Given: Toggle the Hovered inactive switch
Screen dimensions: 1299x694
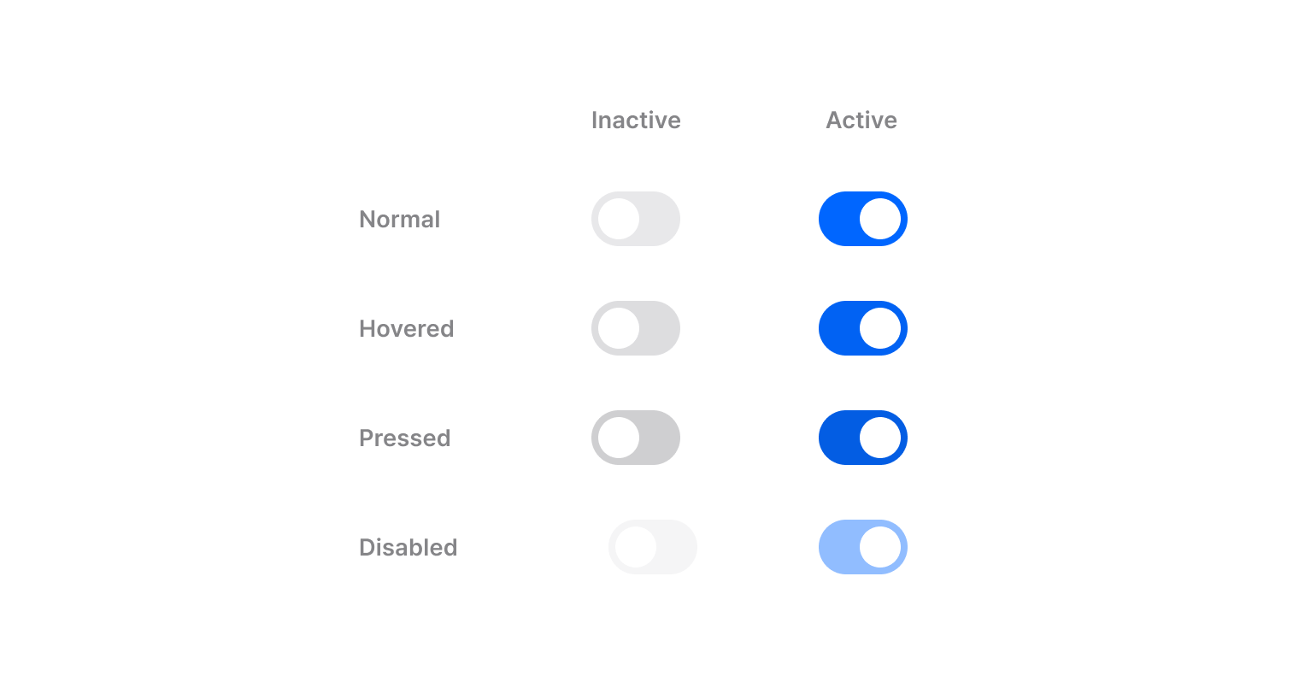Looking at the screenshot, I should [x=636, y=328].
